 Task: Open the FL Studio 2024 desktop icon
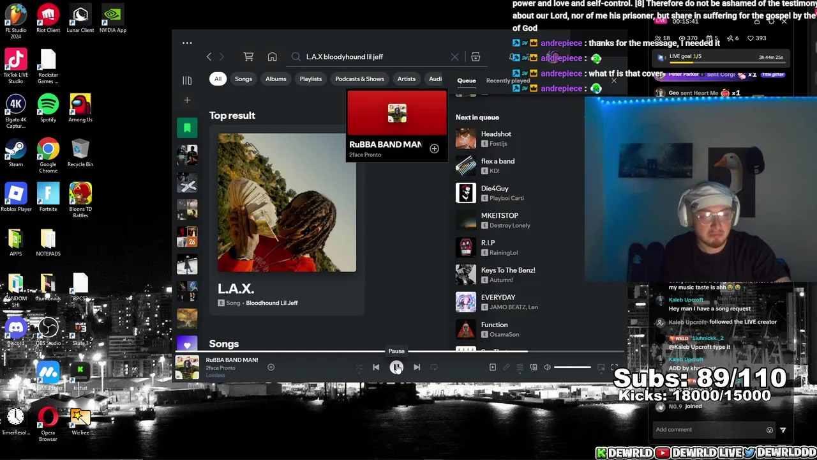16,22
